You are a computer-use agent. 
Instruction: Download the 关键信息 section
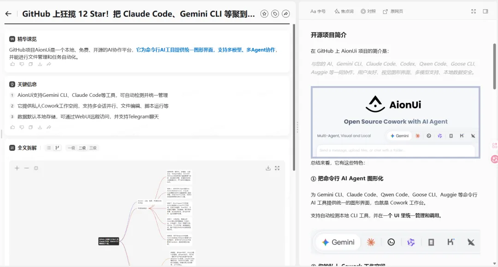pos(40,127)
